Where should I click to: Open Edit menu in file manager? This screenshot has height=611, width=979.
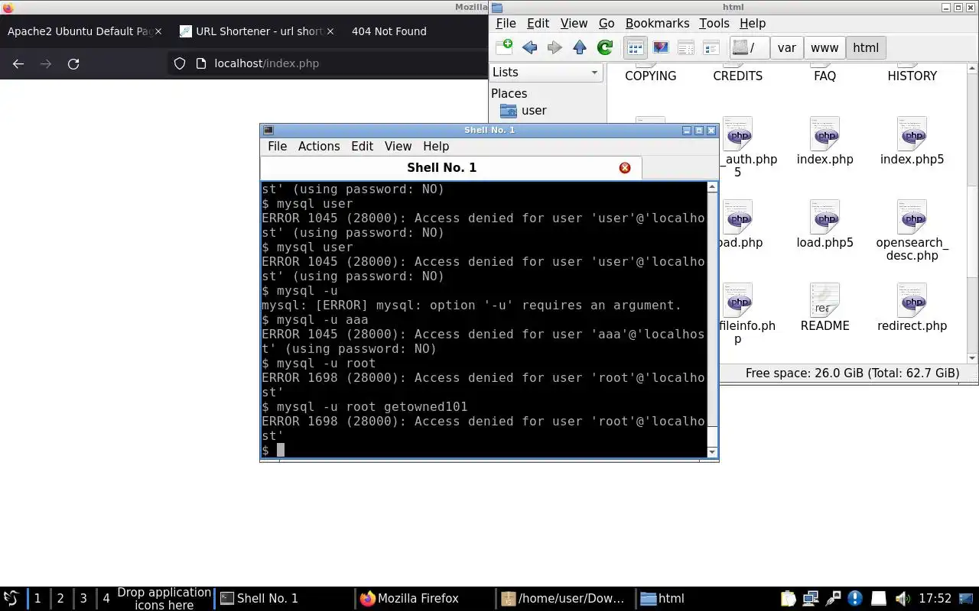point(538,23)
